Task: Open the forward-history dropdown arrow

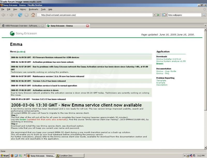Action: [x=16, y=15]
